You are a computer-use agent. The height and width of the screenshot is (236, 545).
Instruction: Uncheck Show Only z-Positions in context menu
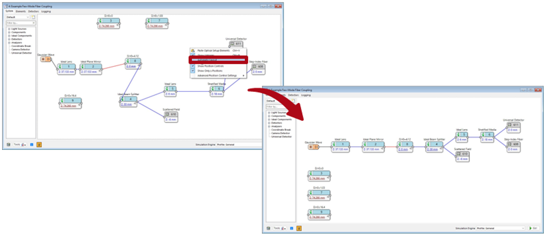point(193,71)
